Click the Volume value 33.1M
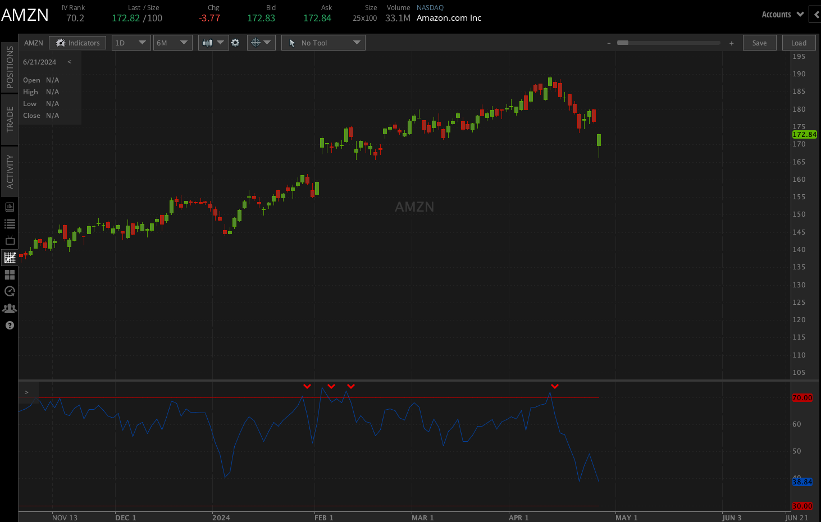 point(398,18)
